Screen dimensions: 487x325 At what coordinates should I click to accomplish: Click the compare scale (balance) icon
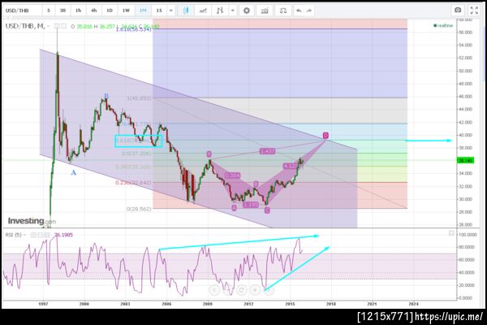(x=283, y=11)
